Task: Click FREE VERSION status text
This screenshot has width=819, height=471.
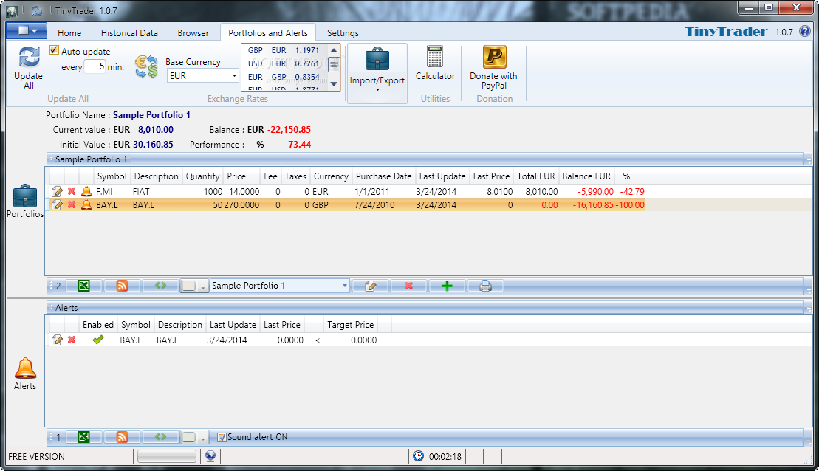Action: (x=36, y=456)
